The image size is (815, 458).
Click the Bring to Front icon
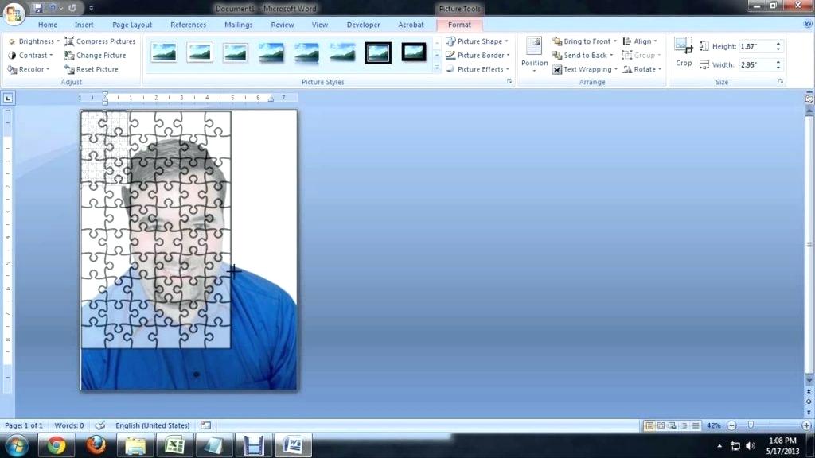pos(557,41)
